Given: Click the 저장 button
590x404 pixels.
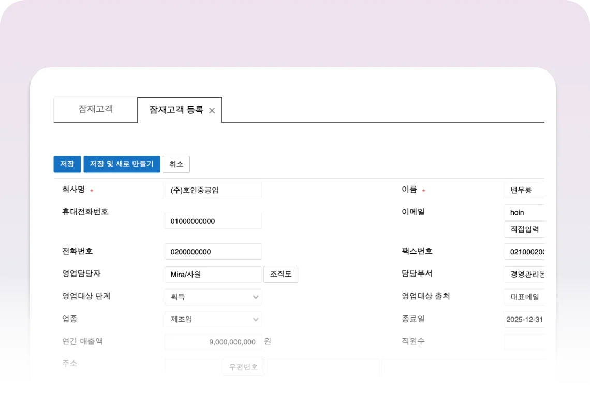Looking at the screenshot, I should pyautogui.click(x=67, y=164).
